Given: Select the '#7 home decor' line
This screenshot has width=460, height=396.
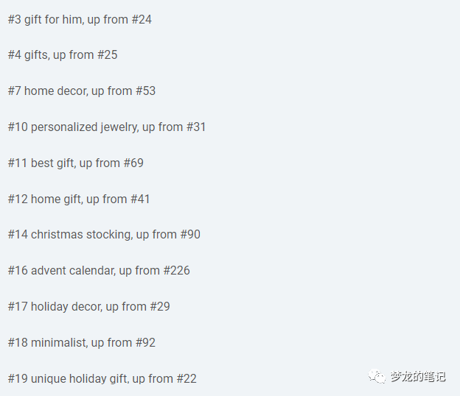Looking at the screenshot, I should [82, 91].
